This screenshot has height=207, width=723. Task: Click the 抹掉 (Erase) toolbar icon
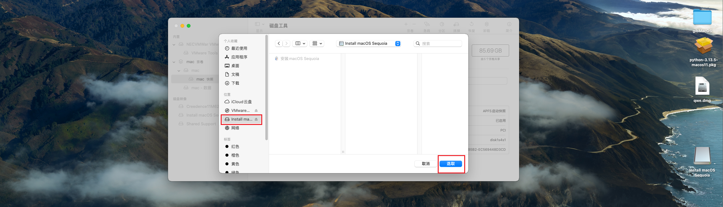456,24
